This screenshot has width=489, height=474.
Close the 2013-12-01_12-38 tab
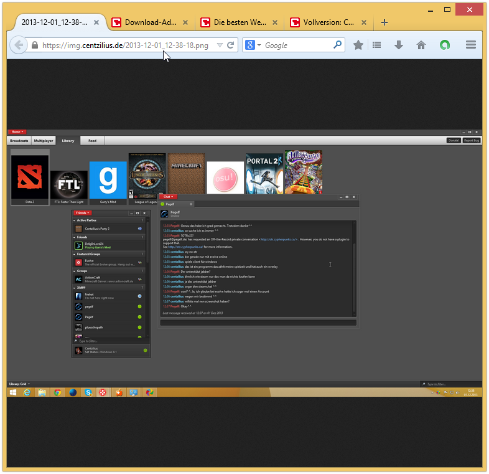coord(96,22)
